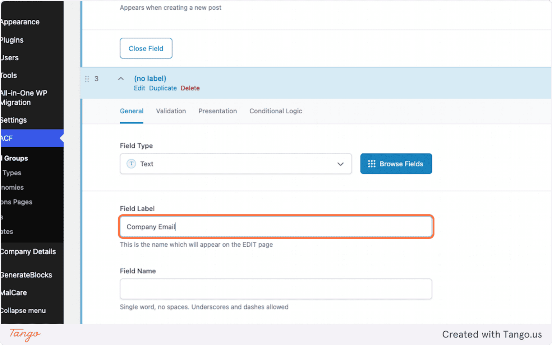Open the Conditional Logic tab
Viewport: 552px width, 345px height.
tap(276, 111)
